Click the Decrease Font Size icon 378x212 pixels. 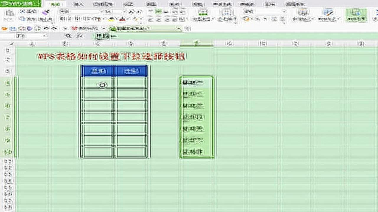139,12
